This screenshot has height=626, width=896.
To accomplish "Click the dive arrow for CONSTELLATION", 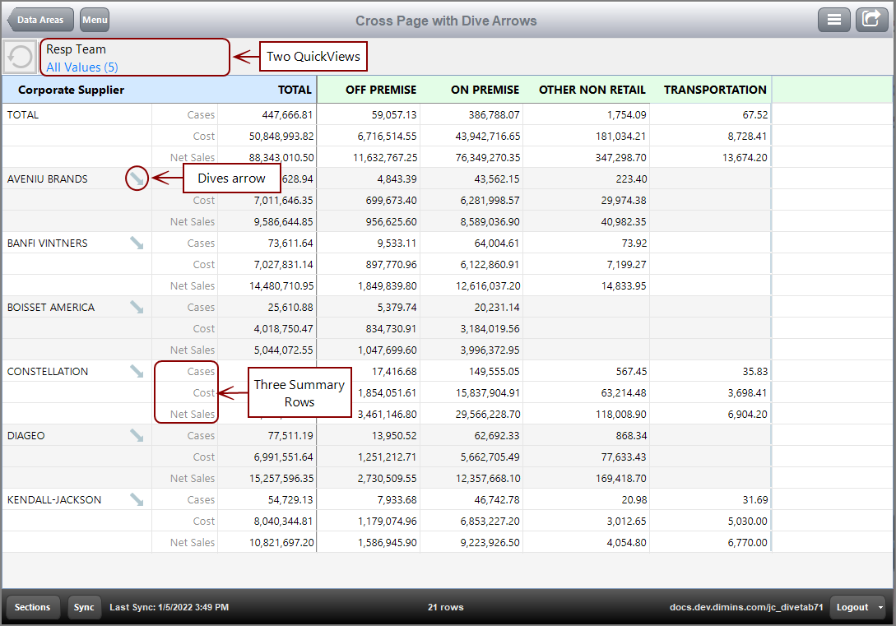I will (136, 370).
